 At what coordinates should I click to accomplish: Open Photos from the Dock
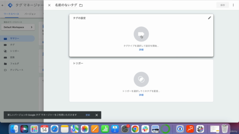click(85, 129)
